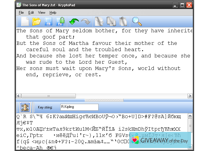Open the Help menu
This screenshot has height=151, width=209.
point(53,13)
